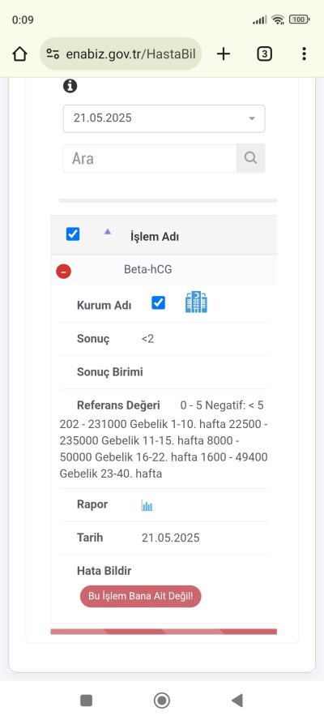Screen dimensions: 324x720
Task: Tap the Android back navigation button
Action: [237, 701]
